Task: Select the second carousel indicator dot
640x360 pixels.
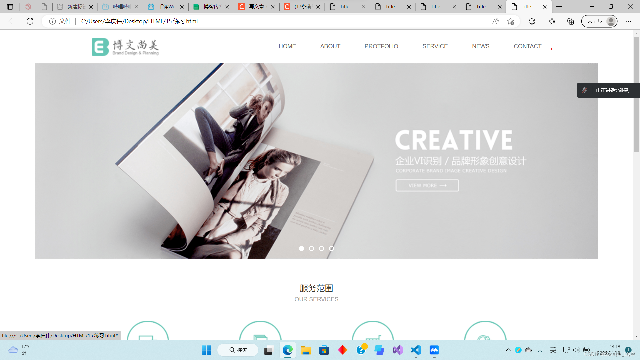Action: tap(311, 249)
